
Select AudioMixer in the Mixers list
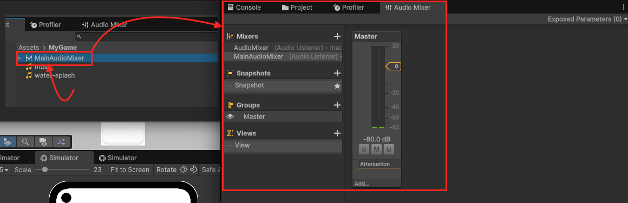coord(284,48)
